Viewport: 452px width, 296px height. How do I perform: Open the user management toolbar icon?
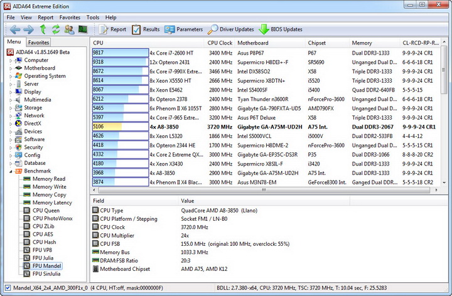[69, 29]
